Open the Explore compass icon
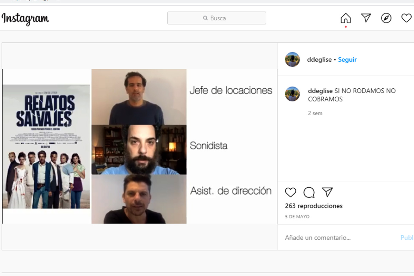This screenshot has height=276, width=414. (x=386, y=18)
